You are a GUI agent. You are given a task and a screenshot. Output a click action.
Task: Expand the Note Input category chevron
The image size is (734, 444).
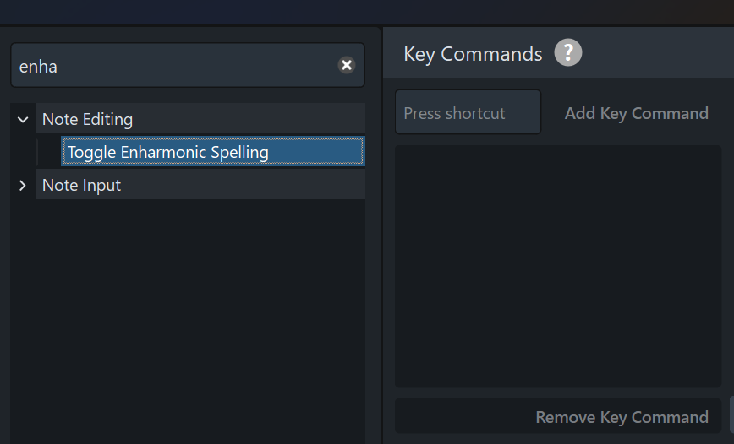pyautogui.click(x=23, y=186)
